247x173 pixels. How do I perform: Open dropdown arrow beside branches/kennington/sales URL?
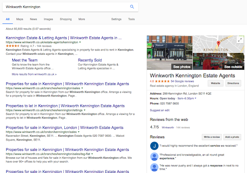(x=82, y=88)
